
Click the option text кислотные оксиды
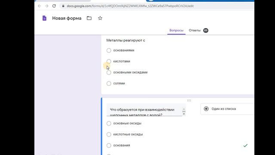[128, 134]
